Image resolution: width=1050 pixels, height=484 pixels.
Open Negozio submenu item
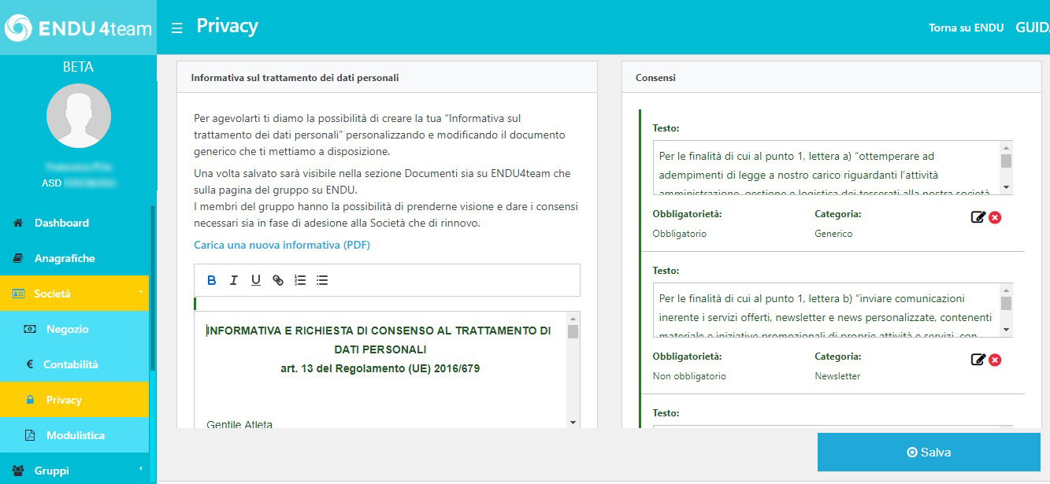tap(67, 329)
